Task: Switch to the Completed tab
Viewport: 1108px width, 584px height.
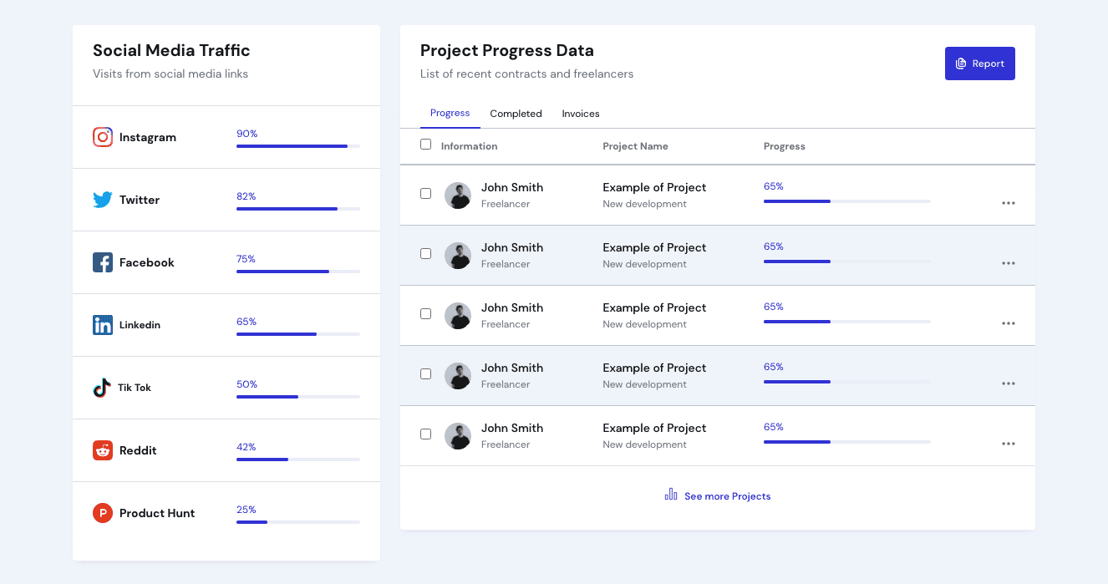Action: (x=516, y=114)
